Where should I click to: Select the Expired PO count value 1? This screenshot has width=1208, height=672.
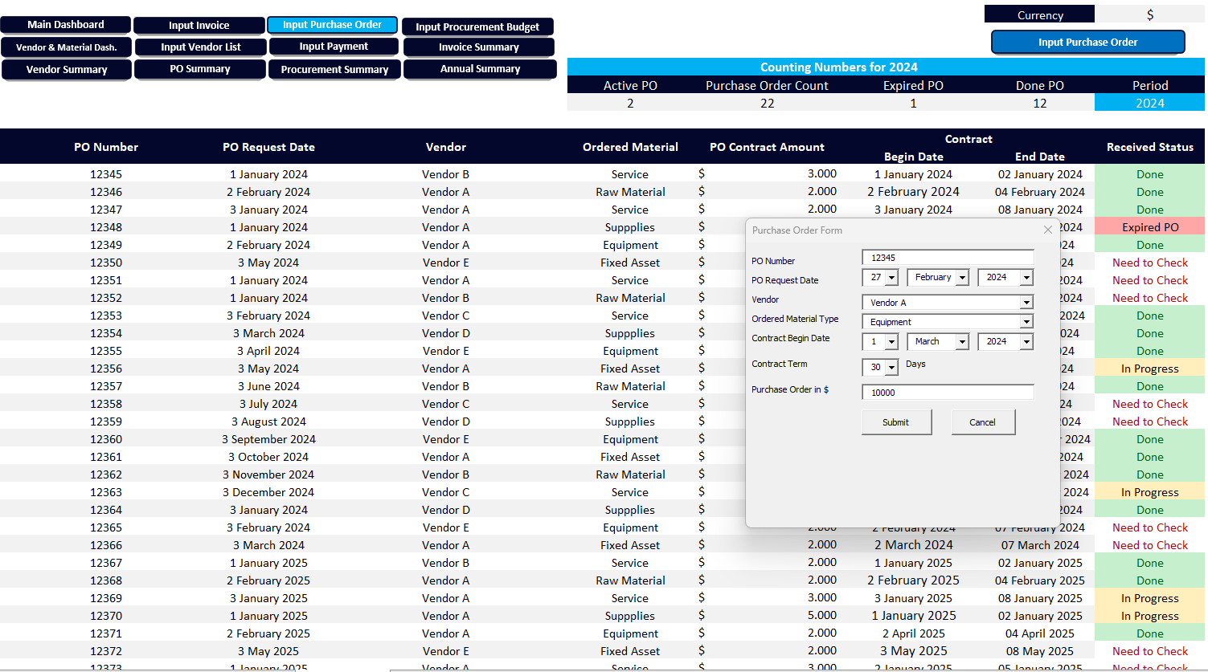913,103
